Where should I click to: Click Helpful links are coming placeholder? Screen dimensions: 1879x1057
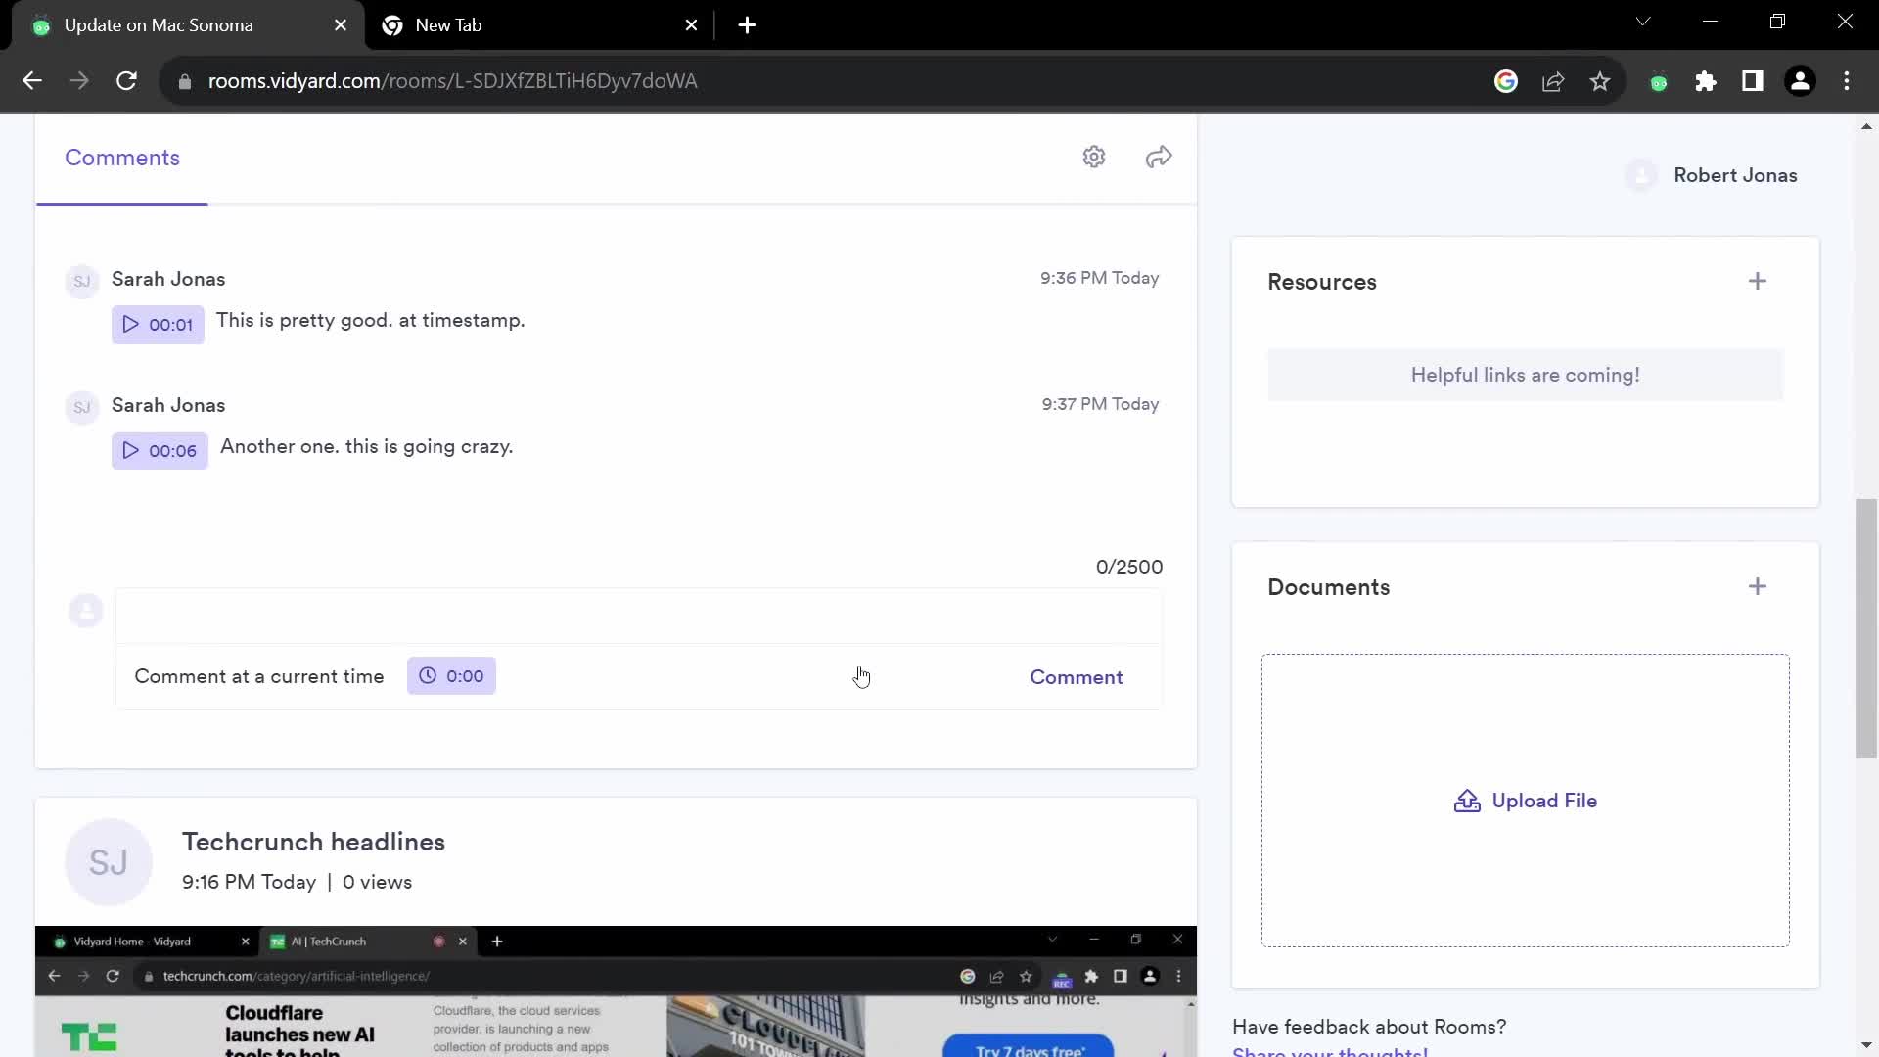coord(1525,375)
